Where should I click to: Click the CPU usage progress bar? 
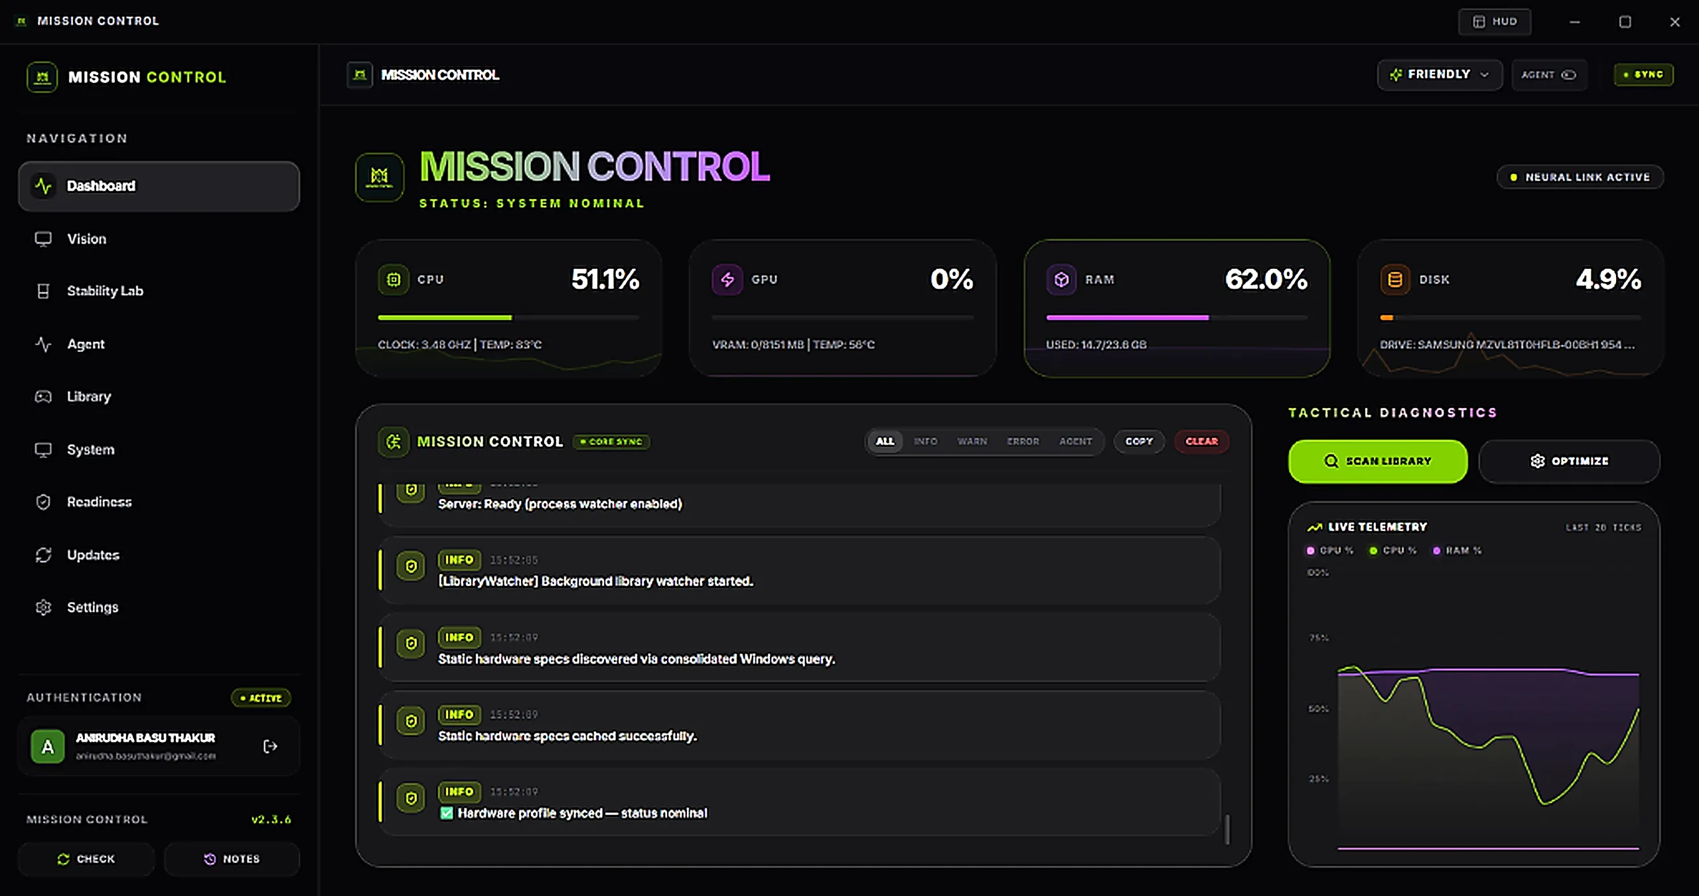click(x=508, y=318)
